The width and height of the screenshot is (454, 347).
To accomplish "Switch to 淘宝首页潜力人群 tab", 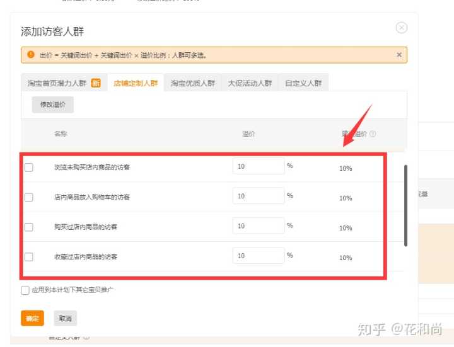I will (64, 83).
